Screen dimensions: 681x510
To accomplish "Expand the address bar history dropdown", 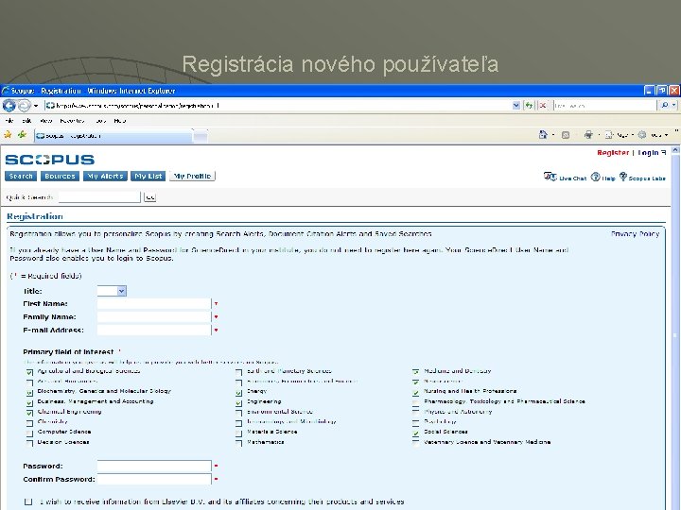I will click(516, 106).
